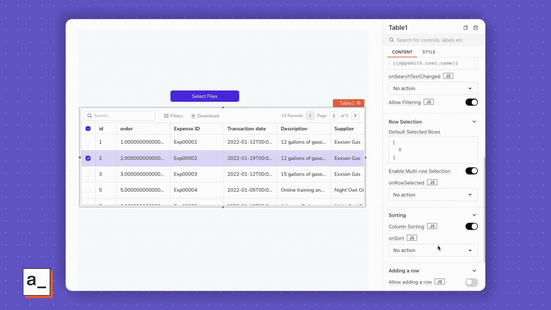
Task: Disable the Allow Filtering switch
Action: coord(471,102)
